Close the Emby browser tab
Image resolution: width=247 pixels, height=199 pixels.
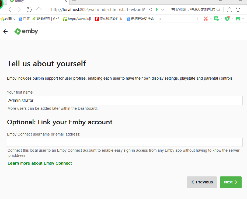(x=66, y=1)
